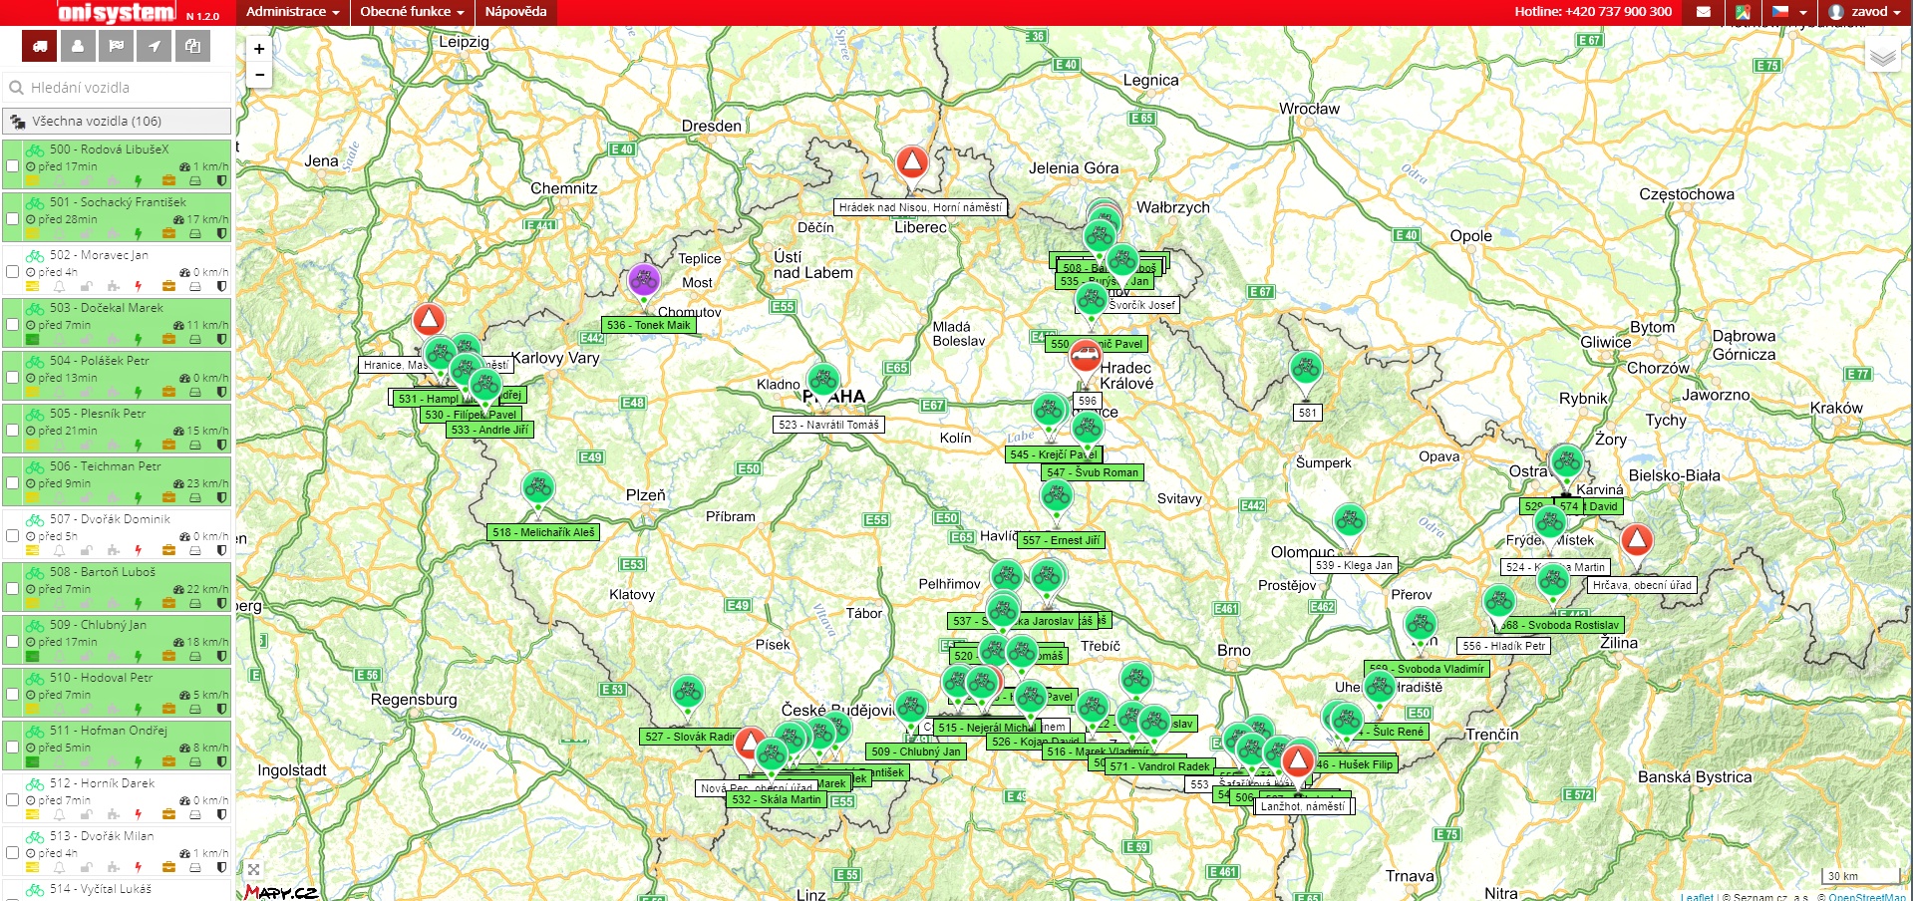This screenshot has height=901, width=1913.
Task: Click the bell icon in 507 Dvořák Dominik row
Action: click(x=59, y=551)
